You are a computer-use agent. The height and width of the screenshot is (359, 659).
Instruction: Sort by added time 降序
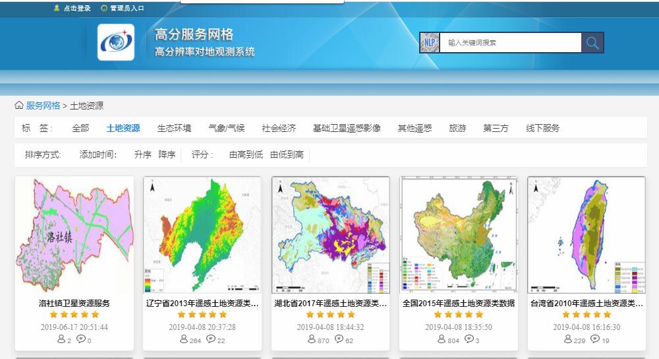(167, 154)
